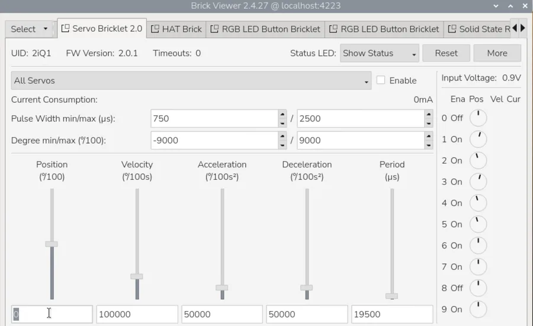The height and width of the screenshot is (326, 533).
Task: Click the position dial for servo 6
Action: pos(478,246)
